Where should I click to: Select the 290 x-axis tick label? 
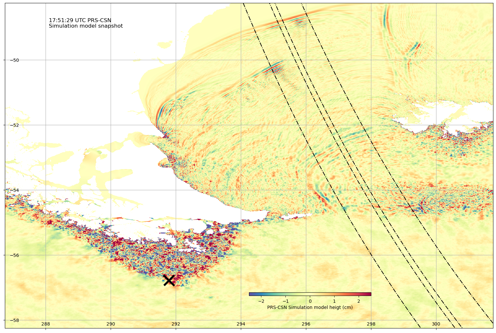point(111,324)
